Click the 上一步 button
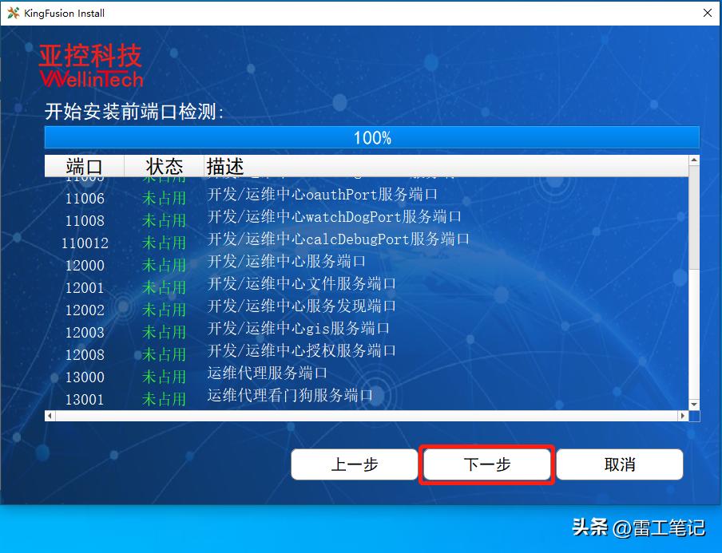Screen dimensions: 722x553 (354, 464)
